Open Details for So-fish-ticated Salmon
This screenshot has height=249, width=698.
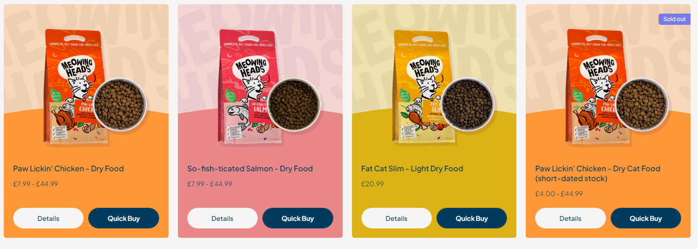pyautogui.click(x=222, y=218)
